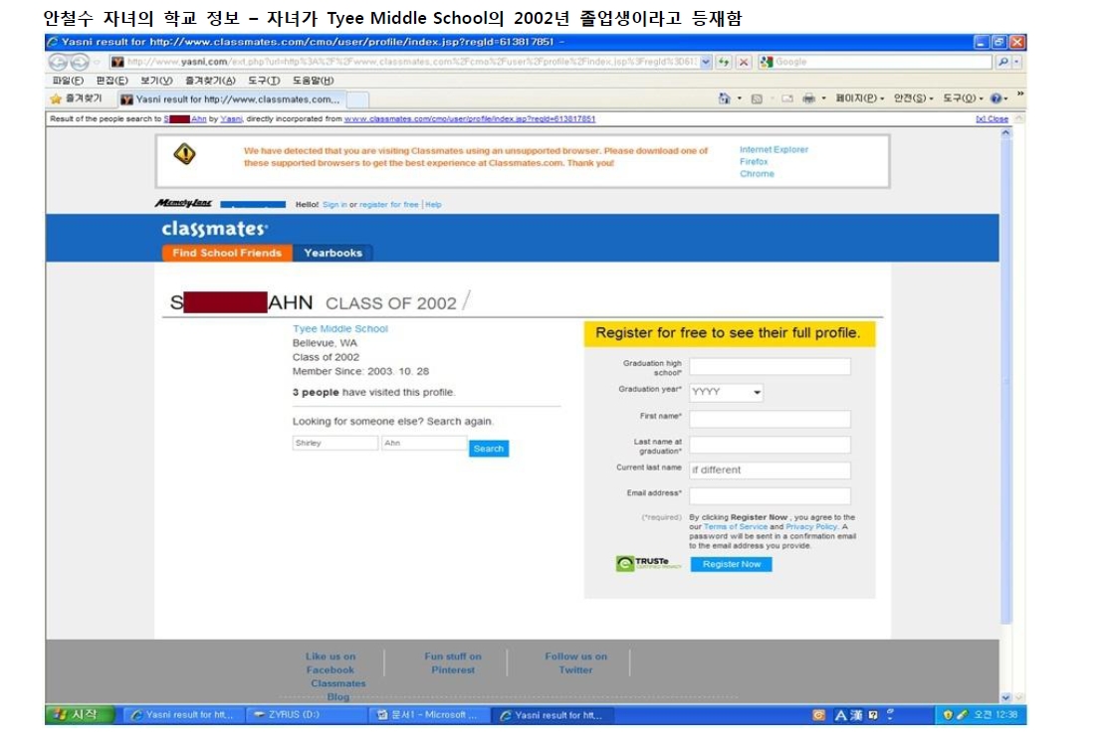The image size is (1107, 745).
Task: Open the Help (도움말) menu
Action: click(x=313, y=81)
